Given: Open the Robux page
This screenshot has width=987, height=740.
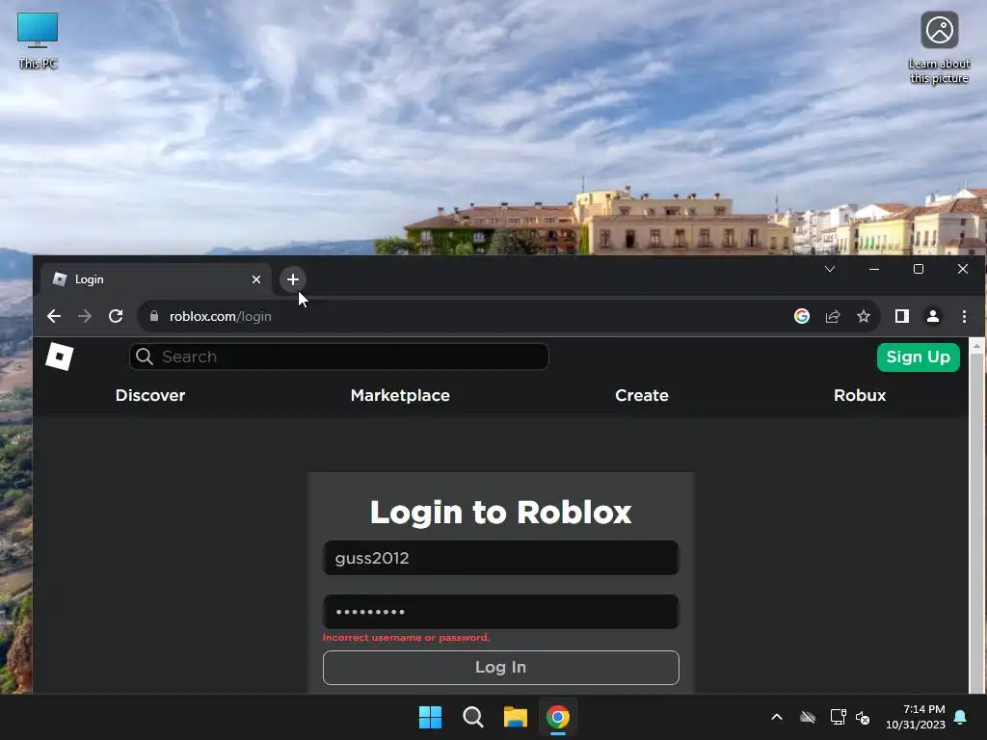Looking at the screenshot, I should coord(860,395).
